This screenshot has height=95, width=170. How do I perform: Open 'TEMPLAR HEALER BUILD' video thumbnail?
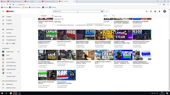123,55
